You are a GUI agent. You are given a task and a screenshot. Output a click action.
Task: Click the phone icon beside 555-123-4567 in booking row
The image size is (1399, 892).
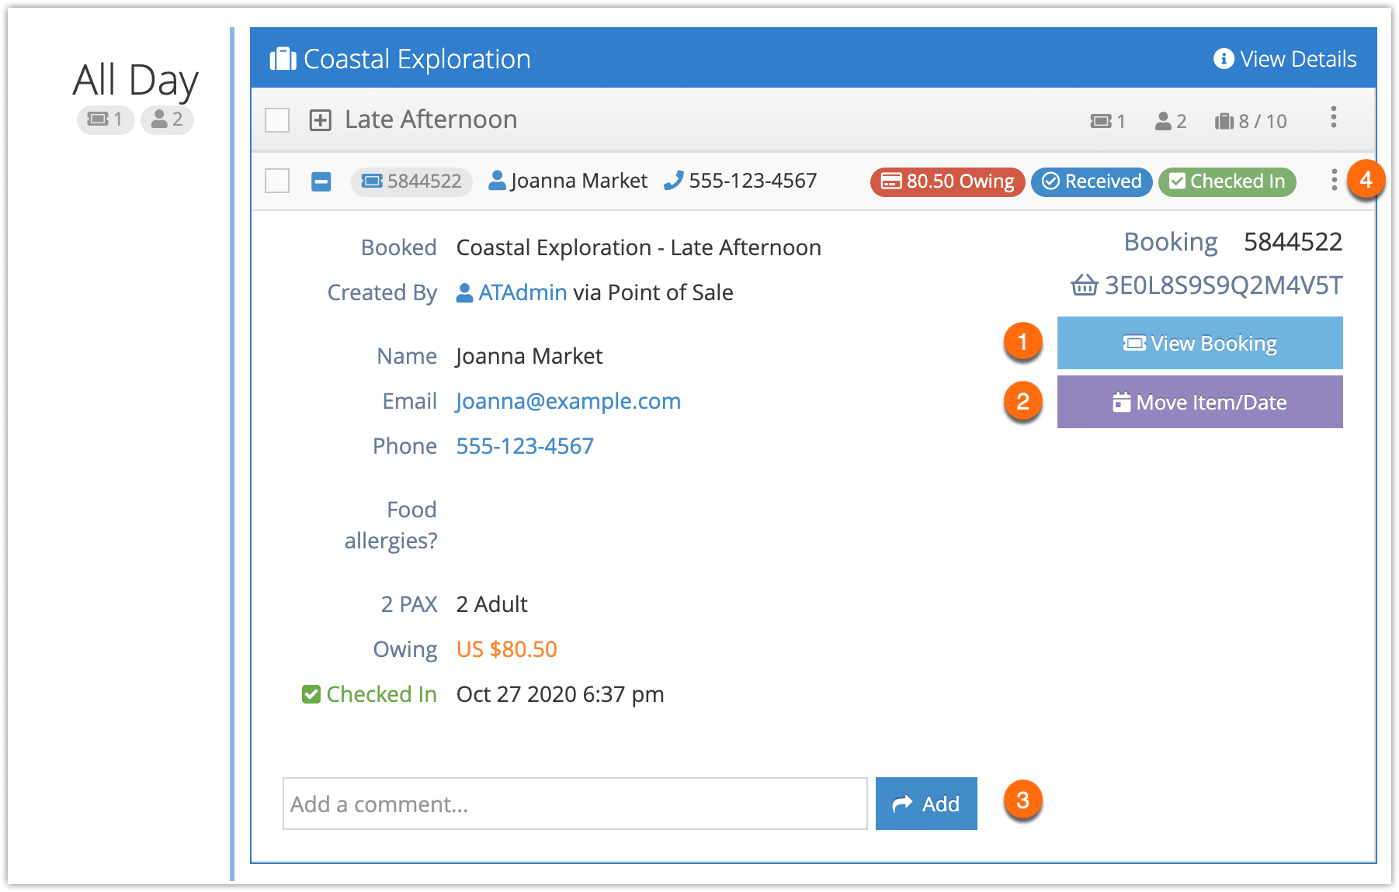click(673, 180)
